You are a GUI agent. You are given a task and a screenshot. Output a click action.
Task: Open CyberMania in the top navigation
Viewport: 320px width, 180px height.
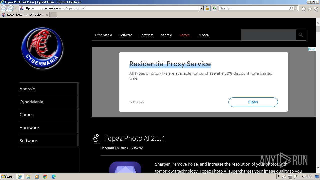pos(103,35)
